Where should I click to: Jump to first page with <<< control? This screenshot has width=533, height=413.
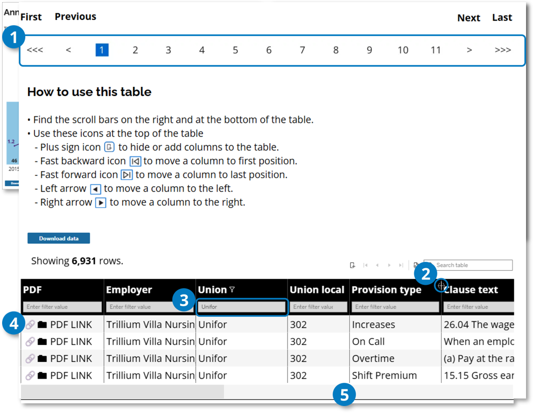pyautogui.click(x=35, y=50)
